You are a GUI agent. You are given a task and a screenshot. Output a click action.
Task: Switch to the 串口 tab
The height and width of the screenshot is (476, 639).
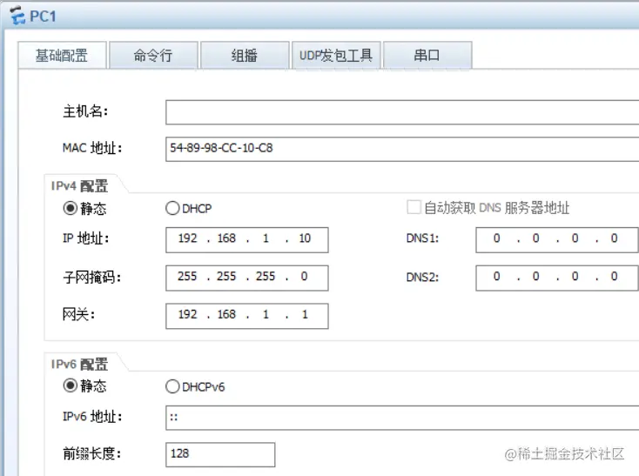click(x=427, y=55)
